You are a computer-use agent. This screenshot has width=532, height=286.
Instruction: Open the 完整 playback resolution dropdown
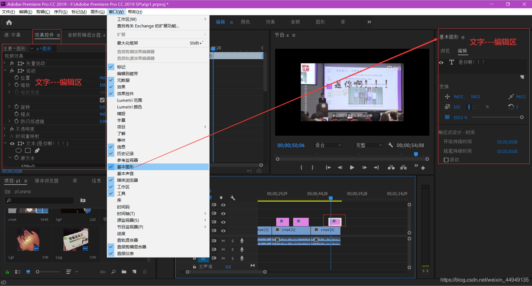pyautogui.click(x=369, y=145)
